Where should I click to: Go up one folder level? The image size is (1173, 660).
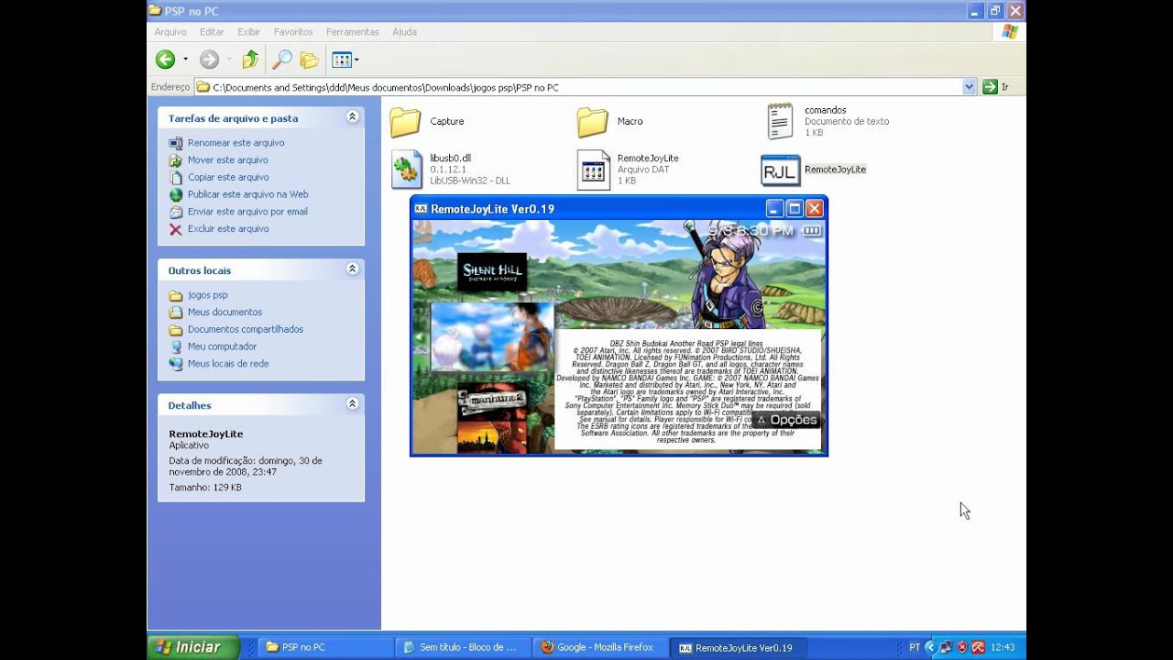pyautogui.click(x=250, y=60)
